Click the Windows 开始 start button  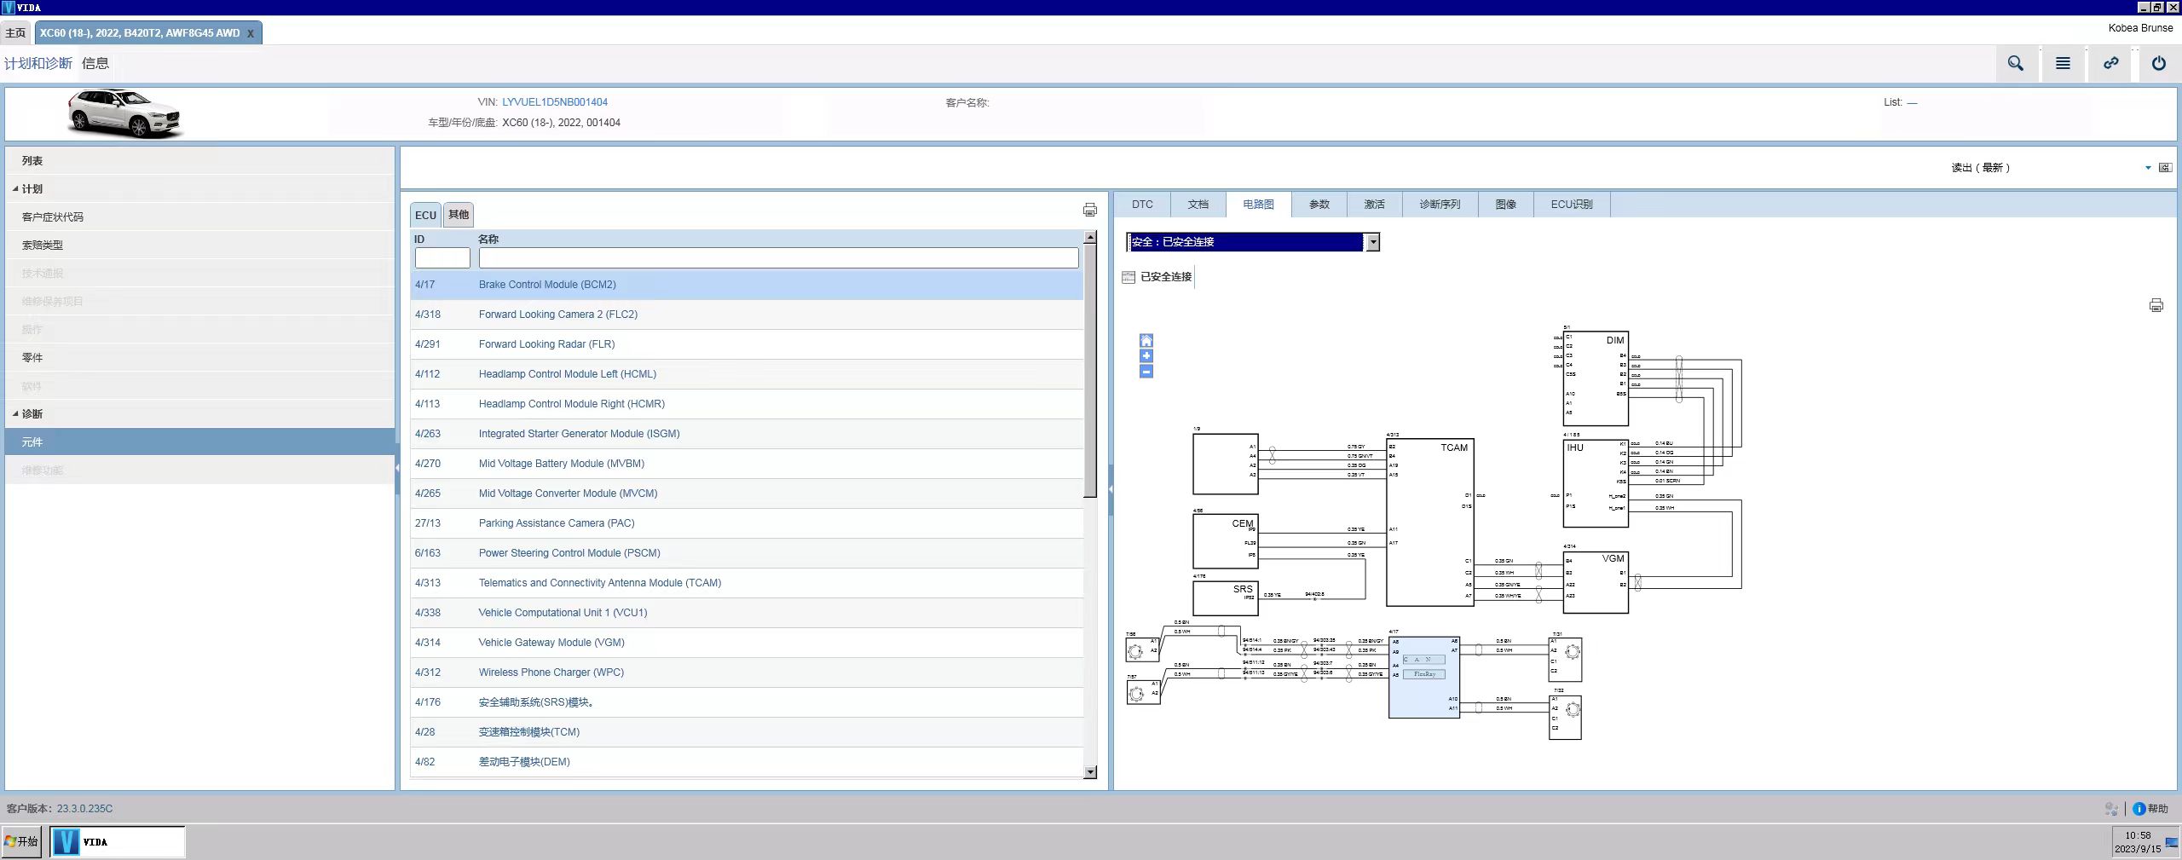pyautogui.click(x=22, y=841)
